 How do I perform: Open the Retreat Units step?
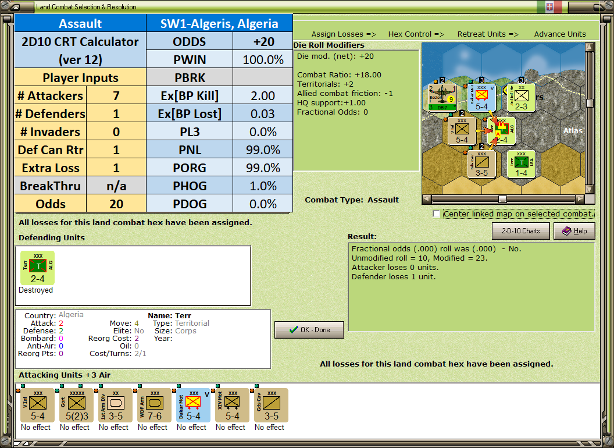(x=487, y=34)
